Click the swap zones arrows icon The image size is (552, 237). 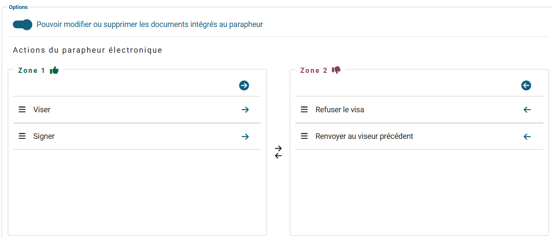click(278, 152)
